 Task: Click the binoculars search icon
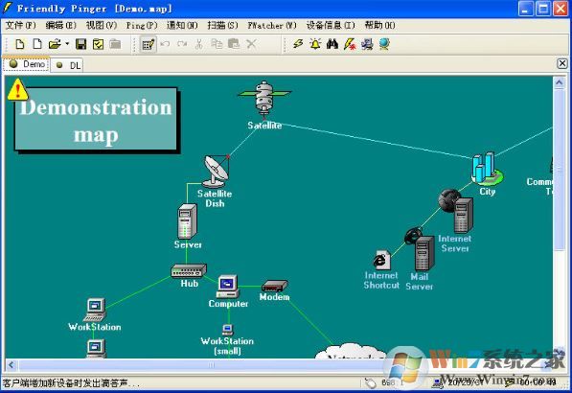[332, 44]
